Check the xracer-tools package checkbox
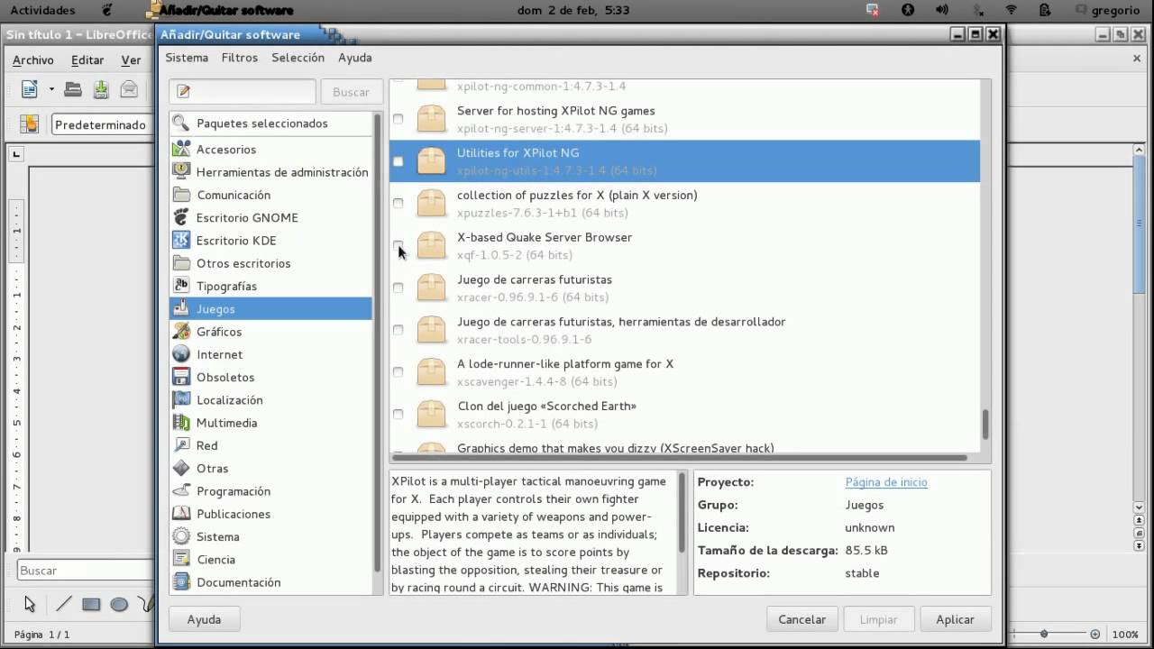 [398, 330]
